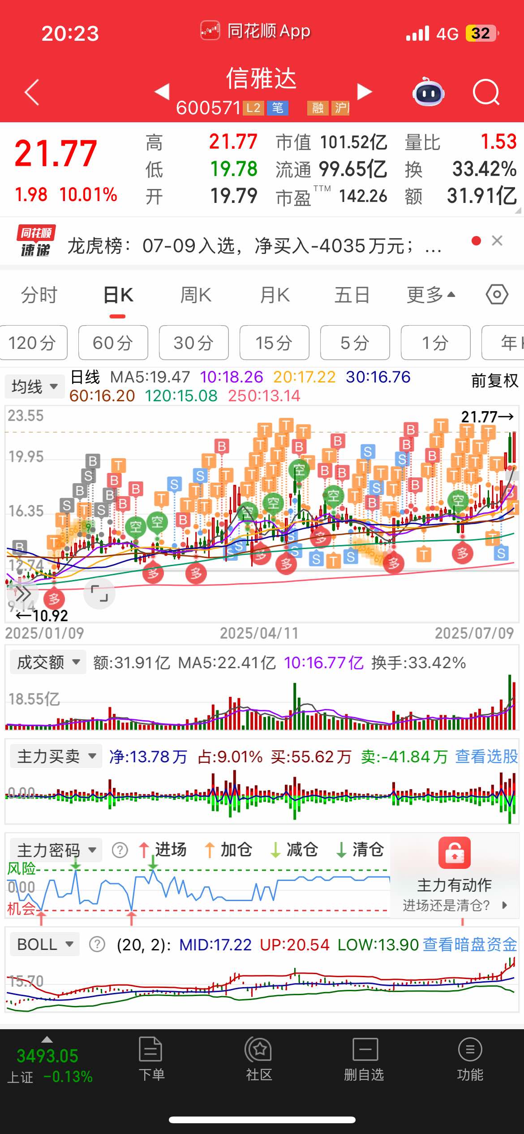
Task: Choose the 120分 period button
Action: click(x=33, y=343)
